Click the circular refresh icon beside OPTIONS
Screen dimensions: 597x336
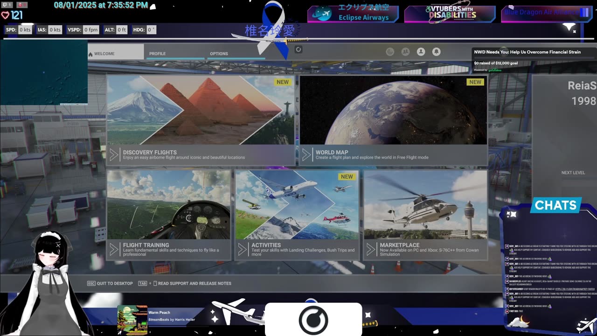tap(298, 49)
